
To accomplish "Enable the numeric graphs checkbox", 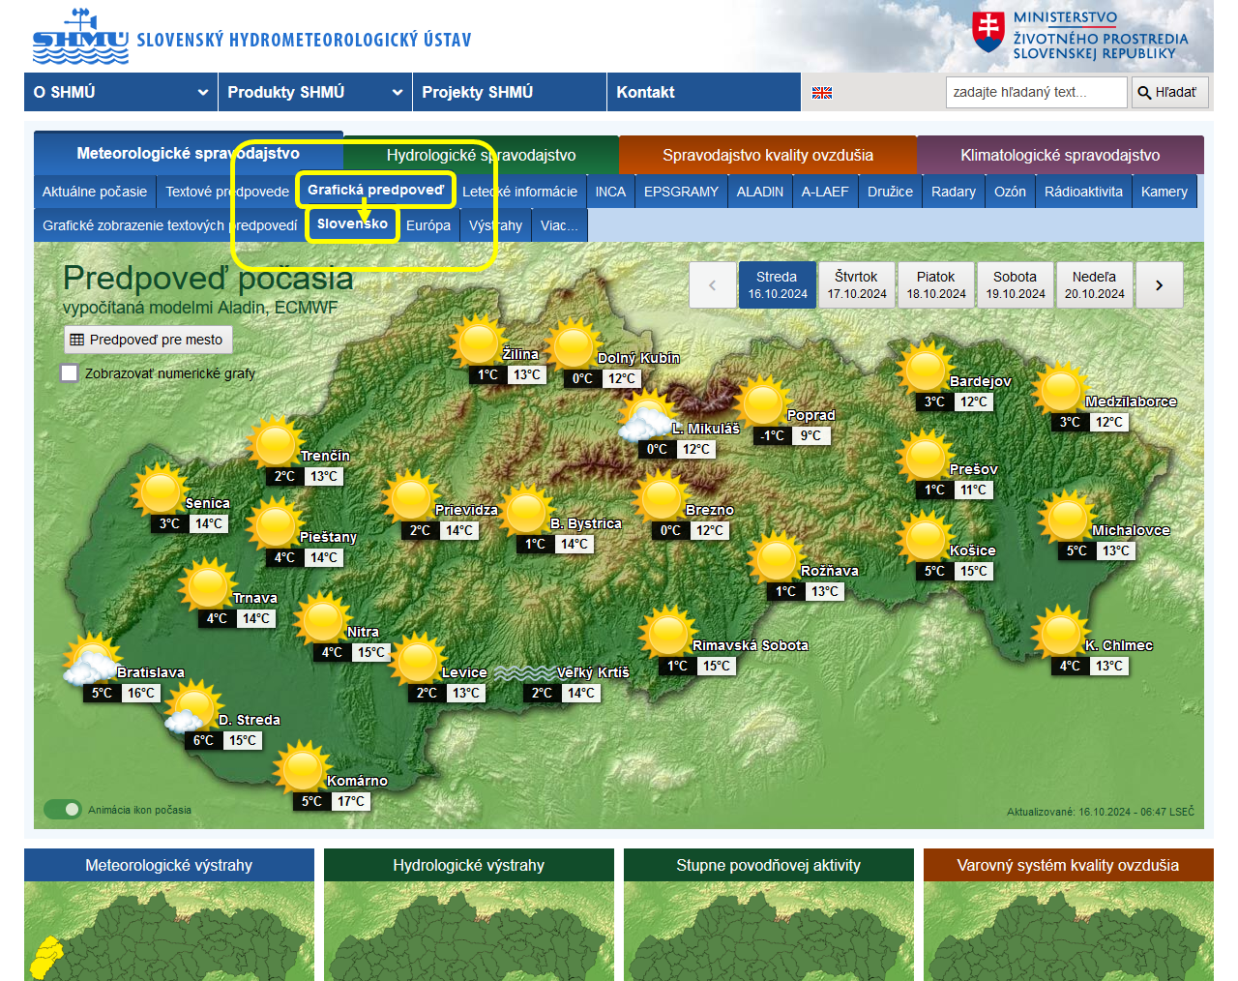I will tap(70, 373).
